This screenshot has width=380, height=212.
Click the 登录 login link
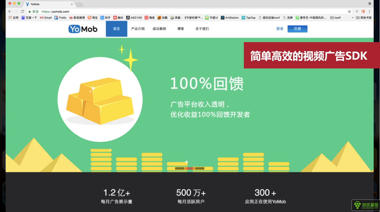coord(280,29)
